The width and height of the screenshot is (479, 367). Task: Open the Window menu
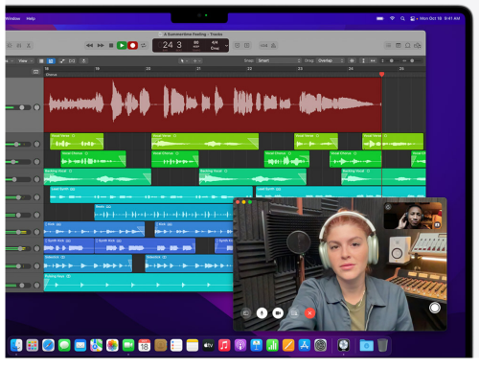pos(12,18)
